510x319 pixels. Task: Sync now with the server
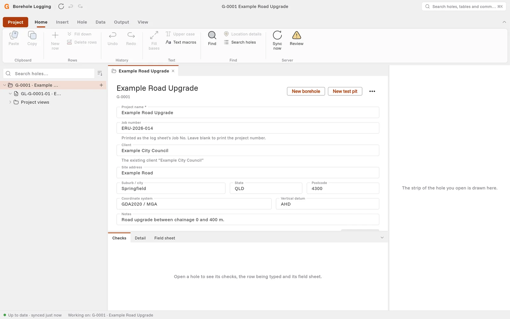[x=277, y=41]
